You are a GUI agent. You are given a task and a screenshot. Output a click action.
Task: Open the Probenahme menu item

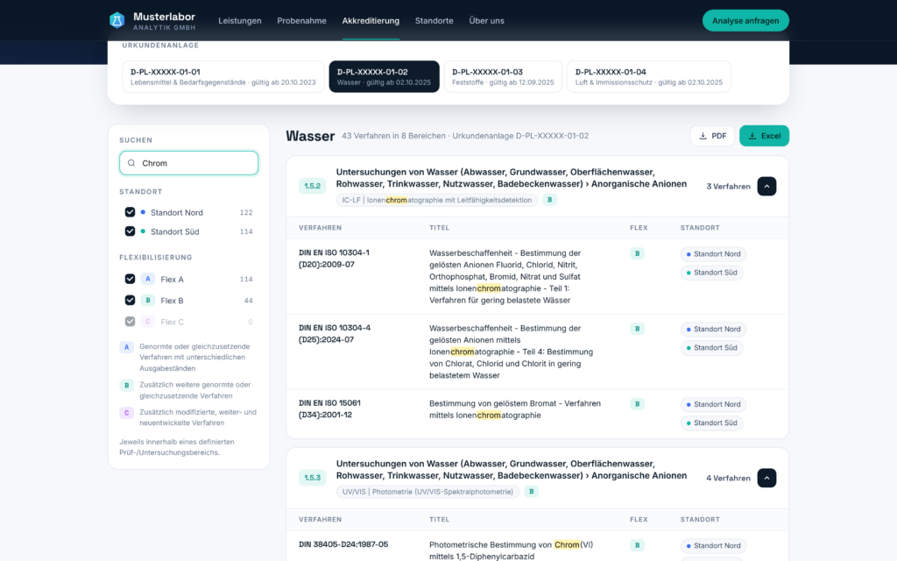click(x=301, y=21)
